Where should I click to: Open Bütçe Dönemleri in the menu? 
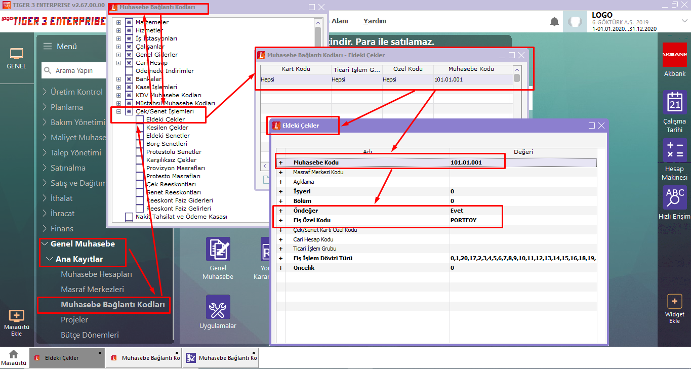click(90, 335)
